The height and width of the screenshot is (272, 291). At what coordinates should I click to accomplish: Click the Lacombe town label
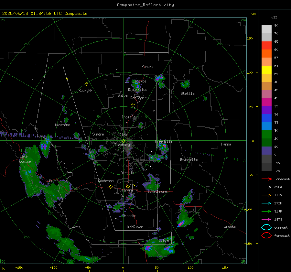[139, 81]
